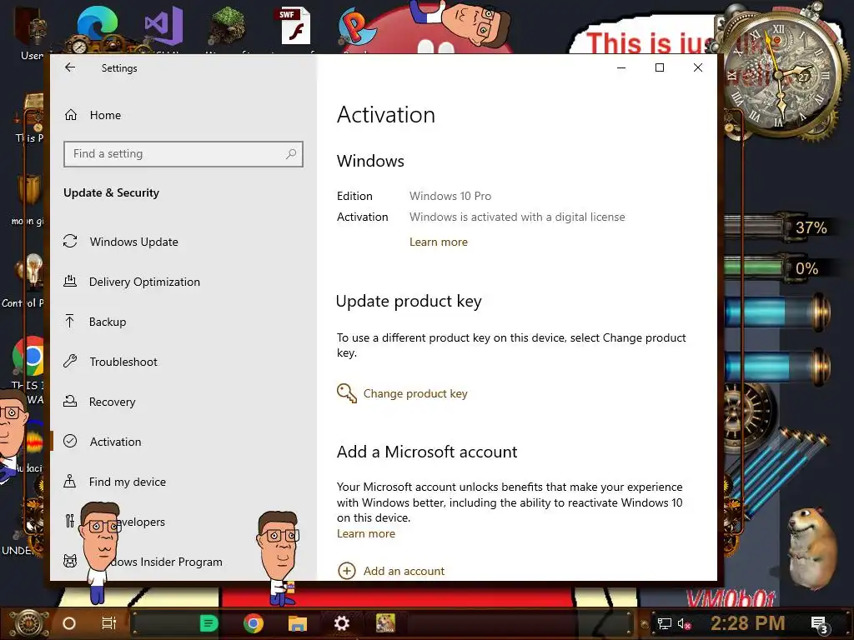This screenshot has width=854, height=640.
Task: Click the steampunk clock desktop widget
Action: coord(781,72)
